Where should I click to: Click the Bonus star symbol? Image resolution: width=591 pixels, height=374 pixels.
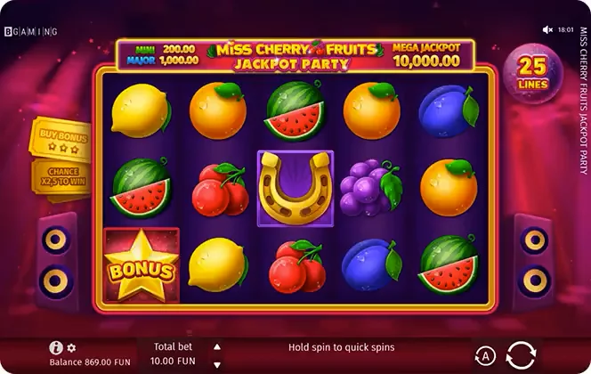click(142, 265)
